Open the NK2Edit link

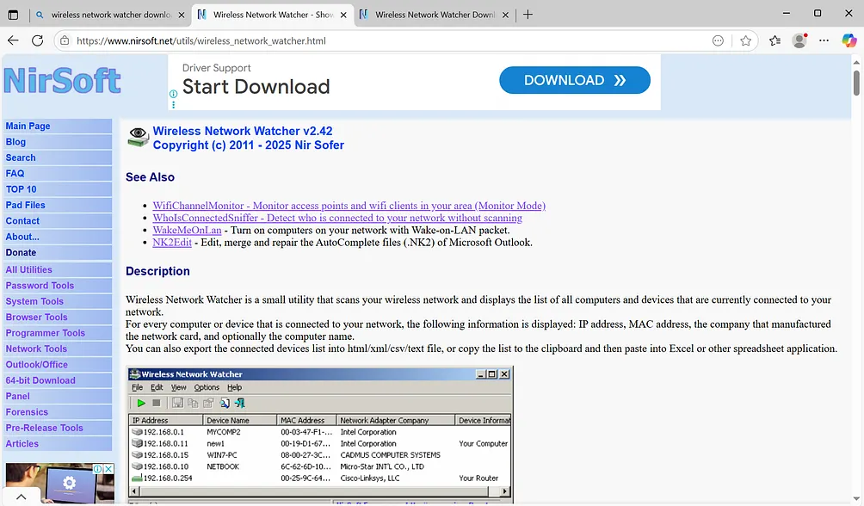[x=172, y=242]
